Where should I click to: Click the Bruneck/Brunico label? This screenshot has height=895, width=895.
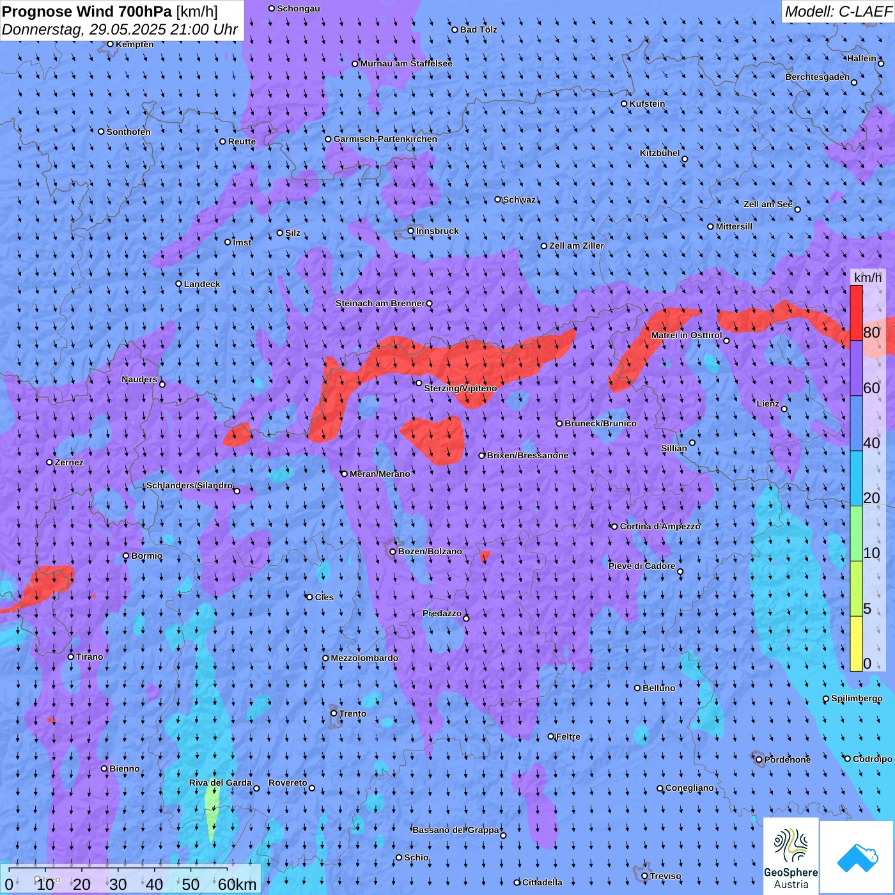[x=600, y=423]
